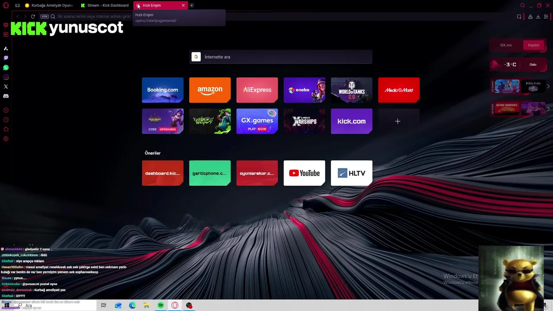The height and width of the screenshot is (311, 553).
Task: Open Twitch in the sidebar
Action: click(6, 58)
